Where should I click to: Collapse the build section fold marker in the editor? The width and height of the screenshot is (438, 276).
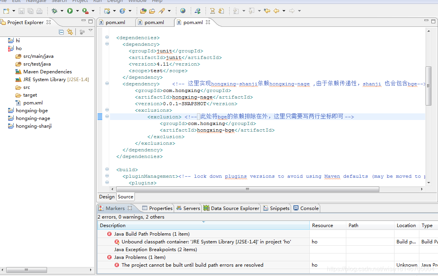[x=106, y=169]
